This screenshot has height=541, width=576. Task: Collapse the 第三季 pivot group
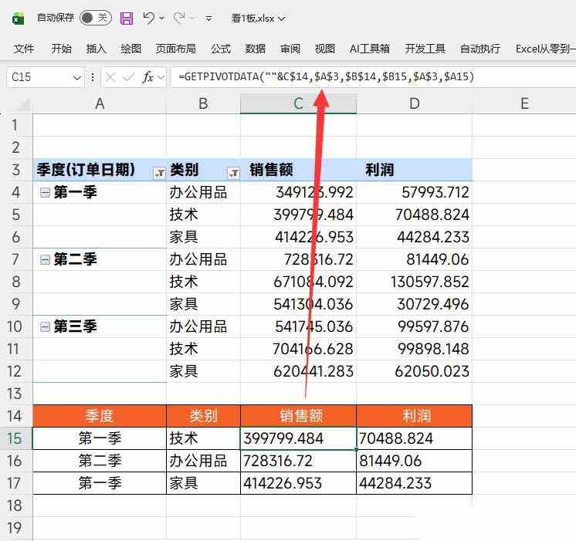(x=45, y=327)
